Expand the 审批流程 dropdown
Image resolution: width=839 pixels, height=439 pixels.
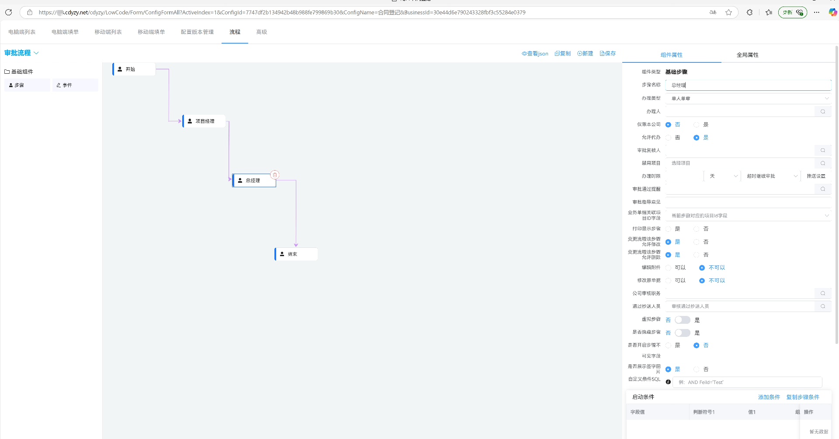pyautogui.click(x=21, y=53)
